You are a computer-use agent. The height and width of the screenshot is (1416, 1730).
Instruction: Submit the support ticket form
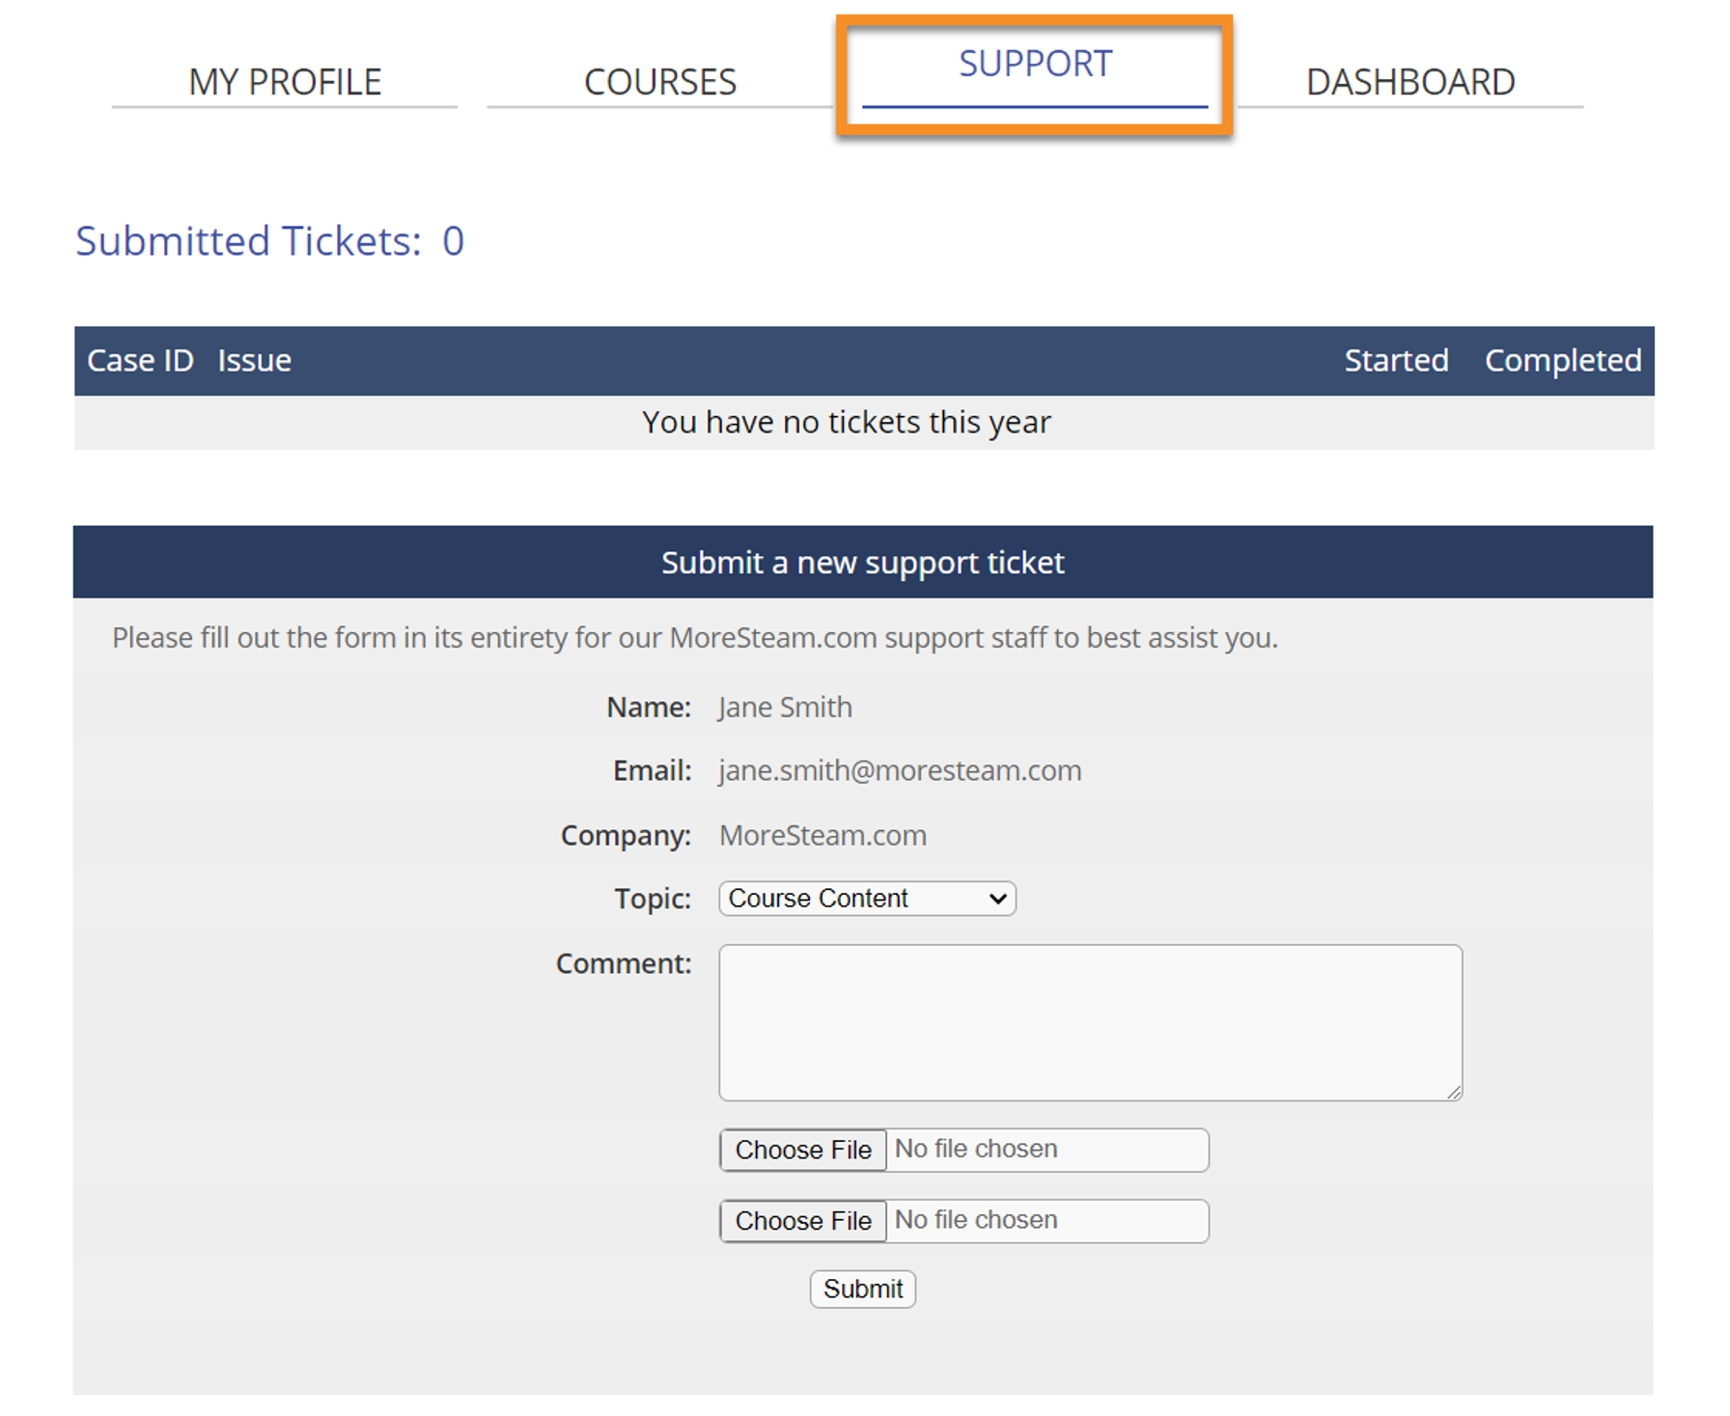(x=863, y=1290)
